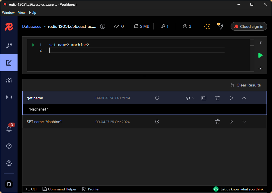Toggle group results dots icon
The width and height of the screenshot is (272, 193).
click(260, 68)
